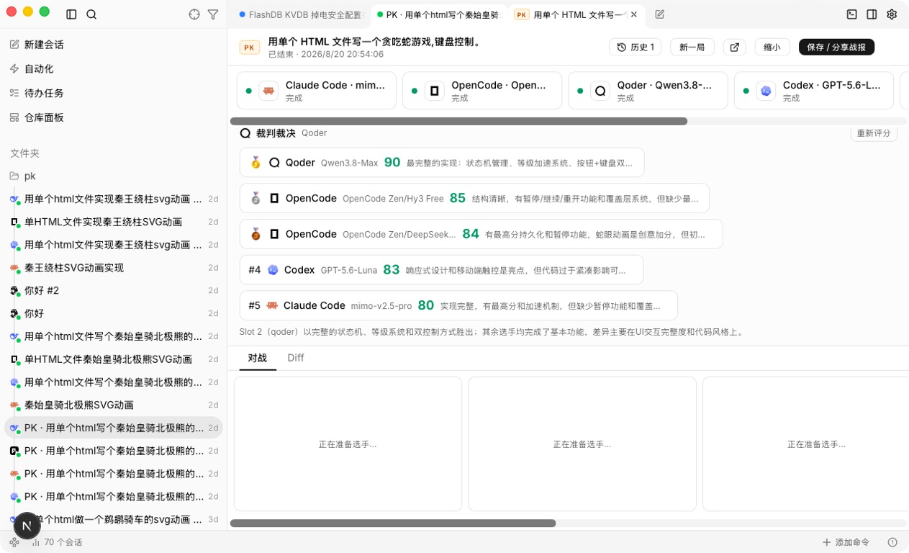
Task: Click the crosshair locate icon in sidebar header
Action: 194,14
